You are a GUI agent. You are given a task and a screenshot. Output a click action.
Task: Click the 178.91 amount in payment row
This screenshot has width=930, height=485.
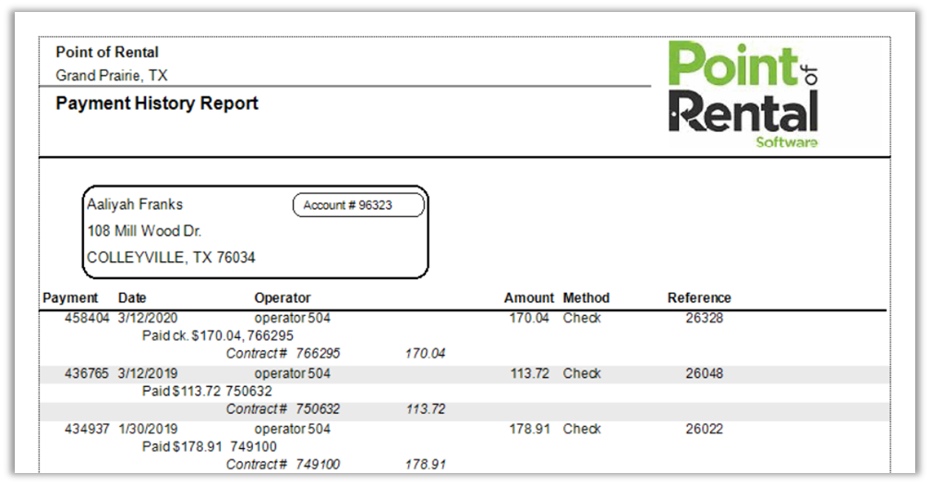pos(529,429)
